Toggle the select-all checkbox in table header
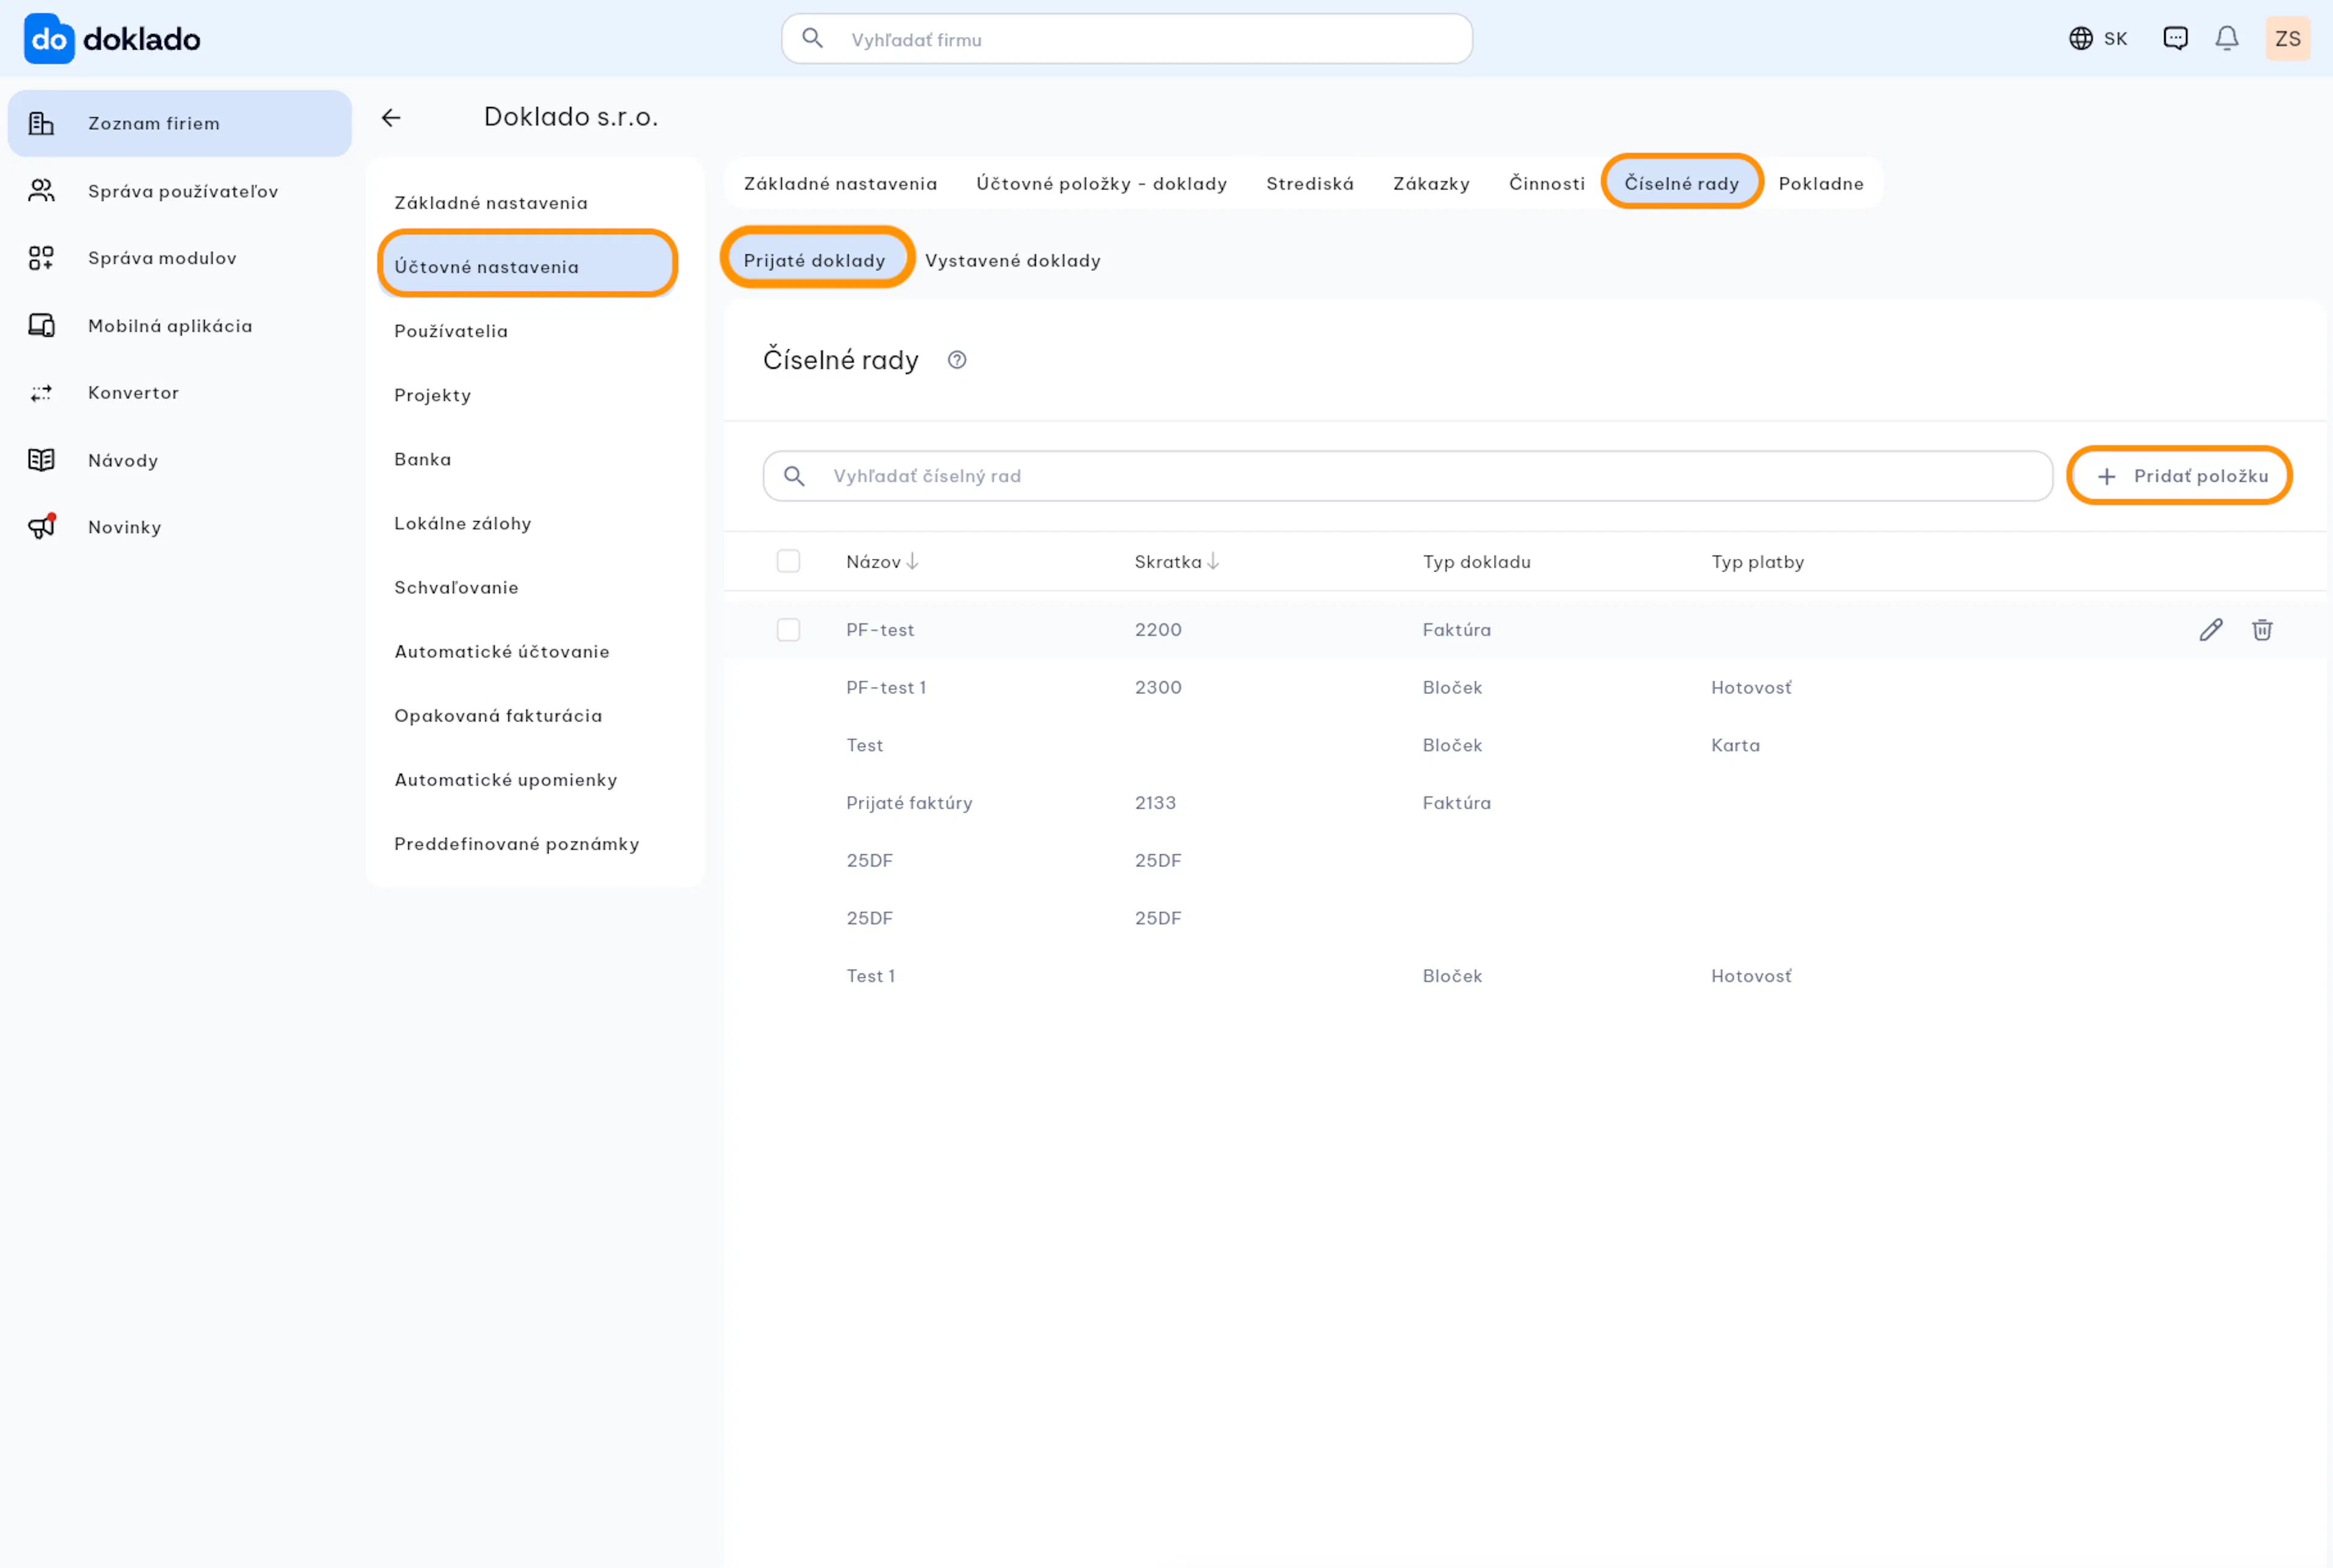2333x1568 pixels. tap(789, 561)
